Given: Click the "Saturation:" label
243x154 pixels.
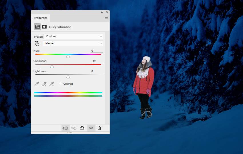Looking at the screenshot, I should pos(40,61).
